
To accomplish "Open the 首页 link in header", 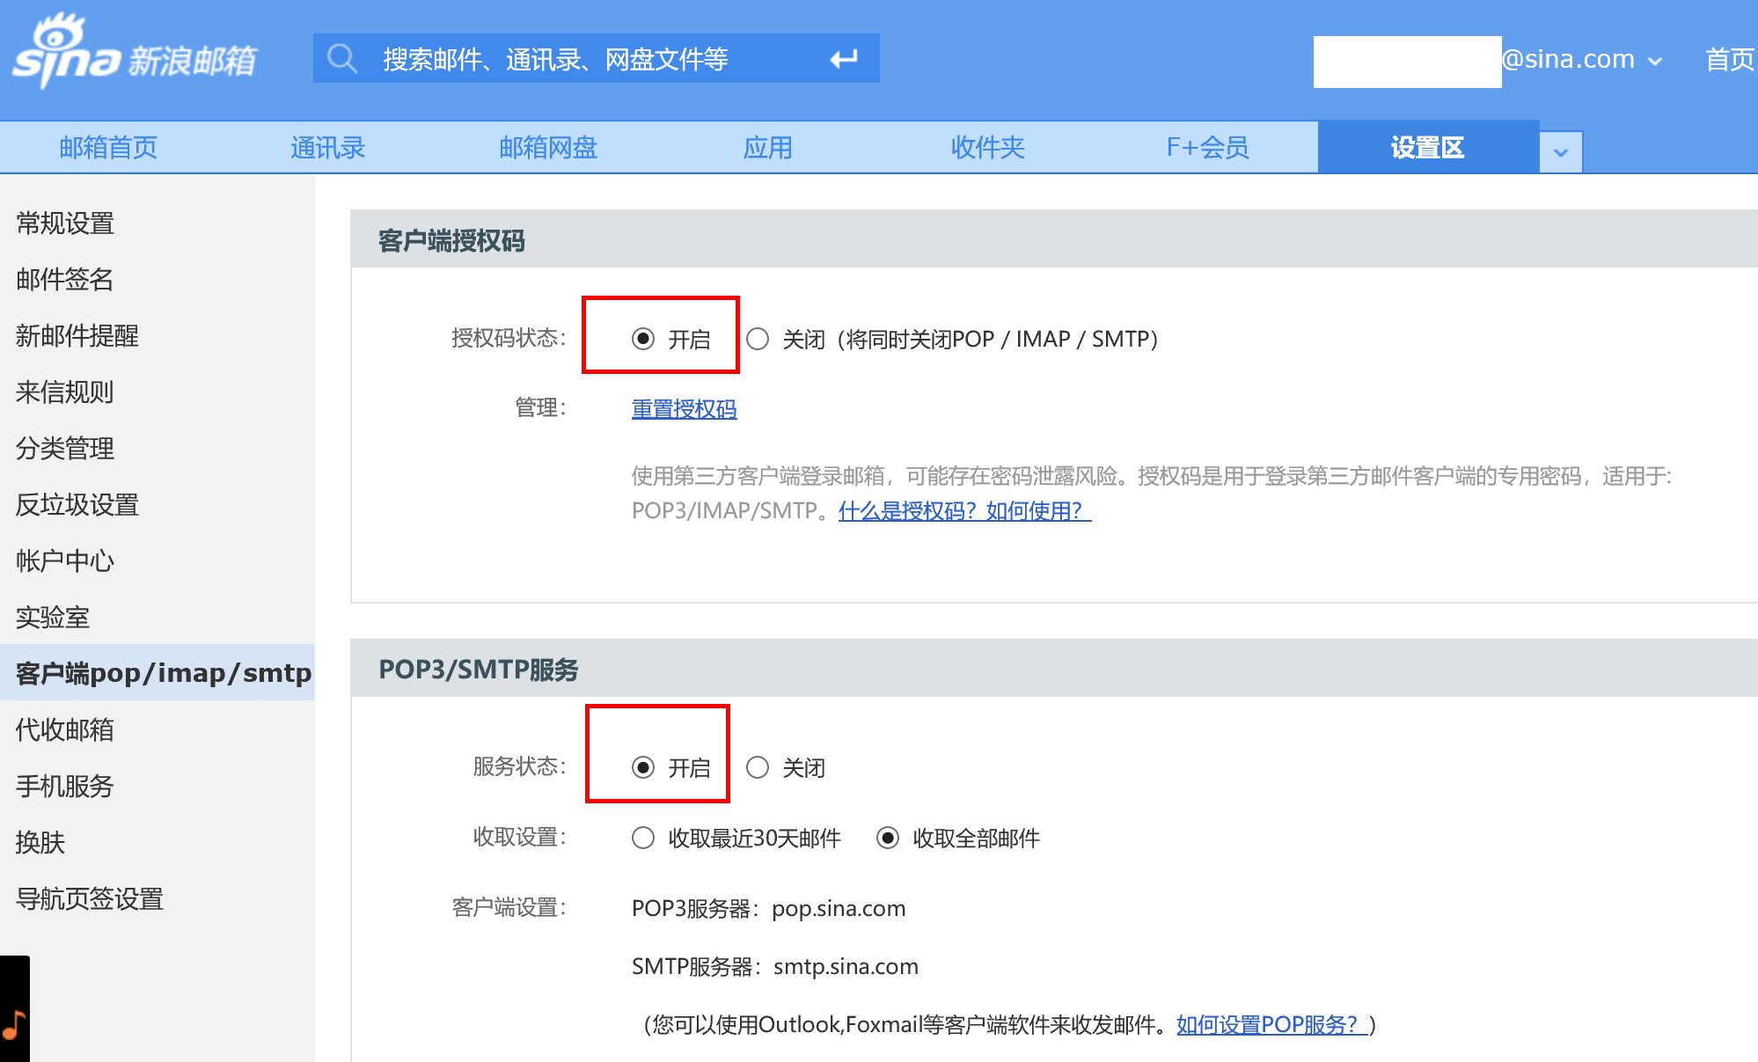I will click(1729, 60).
